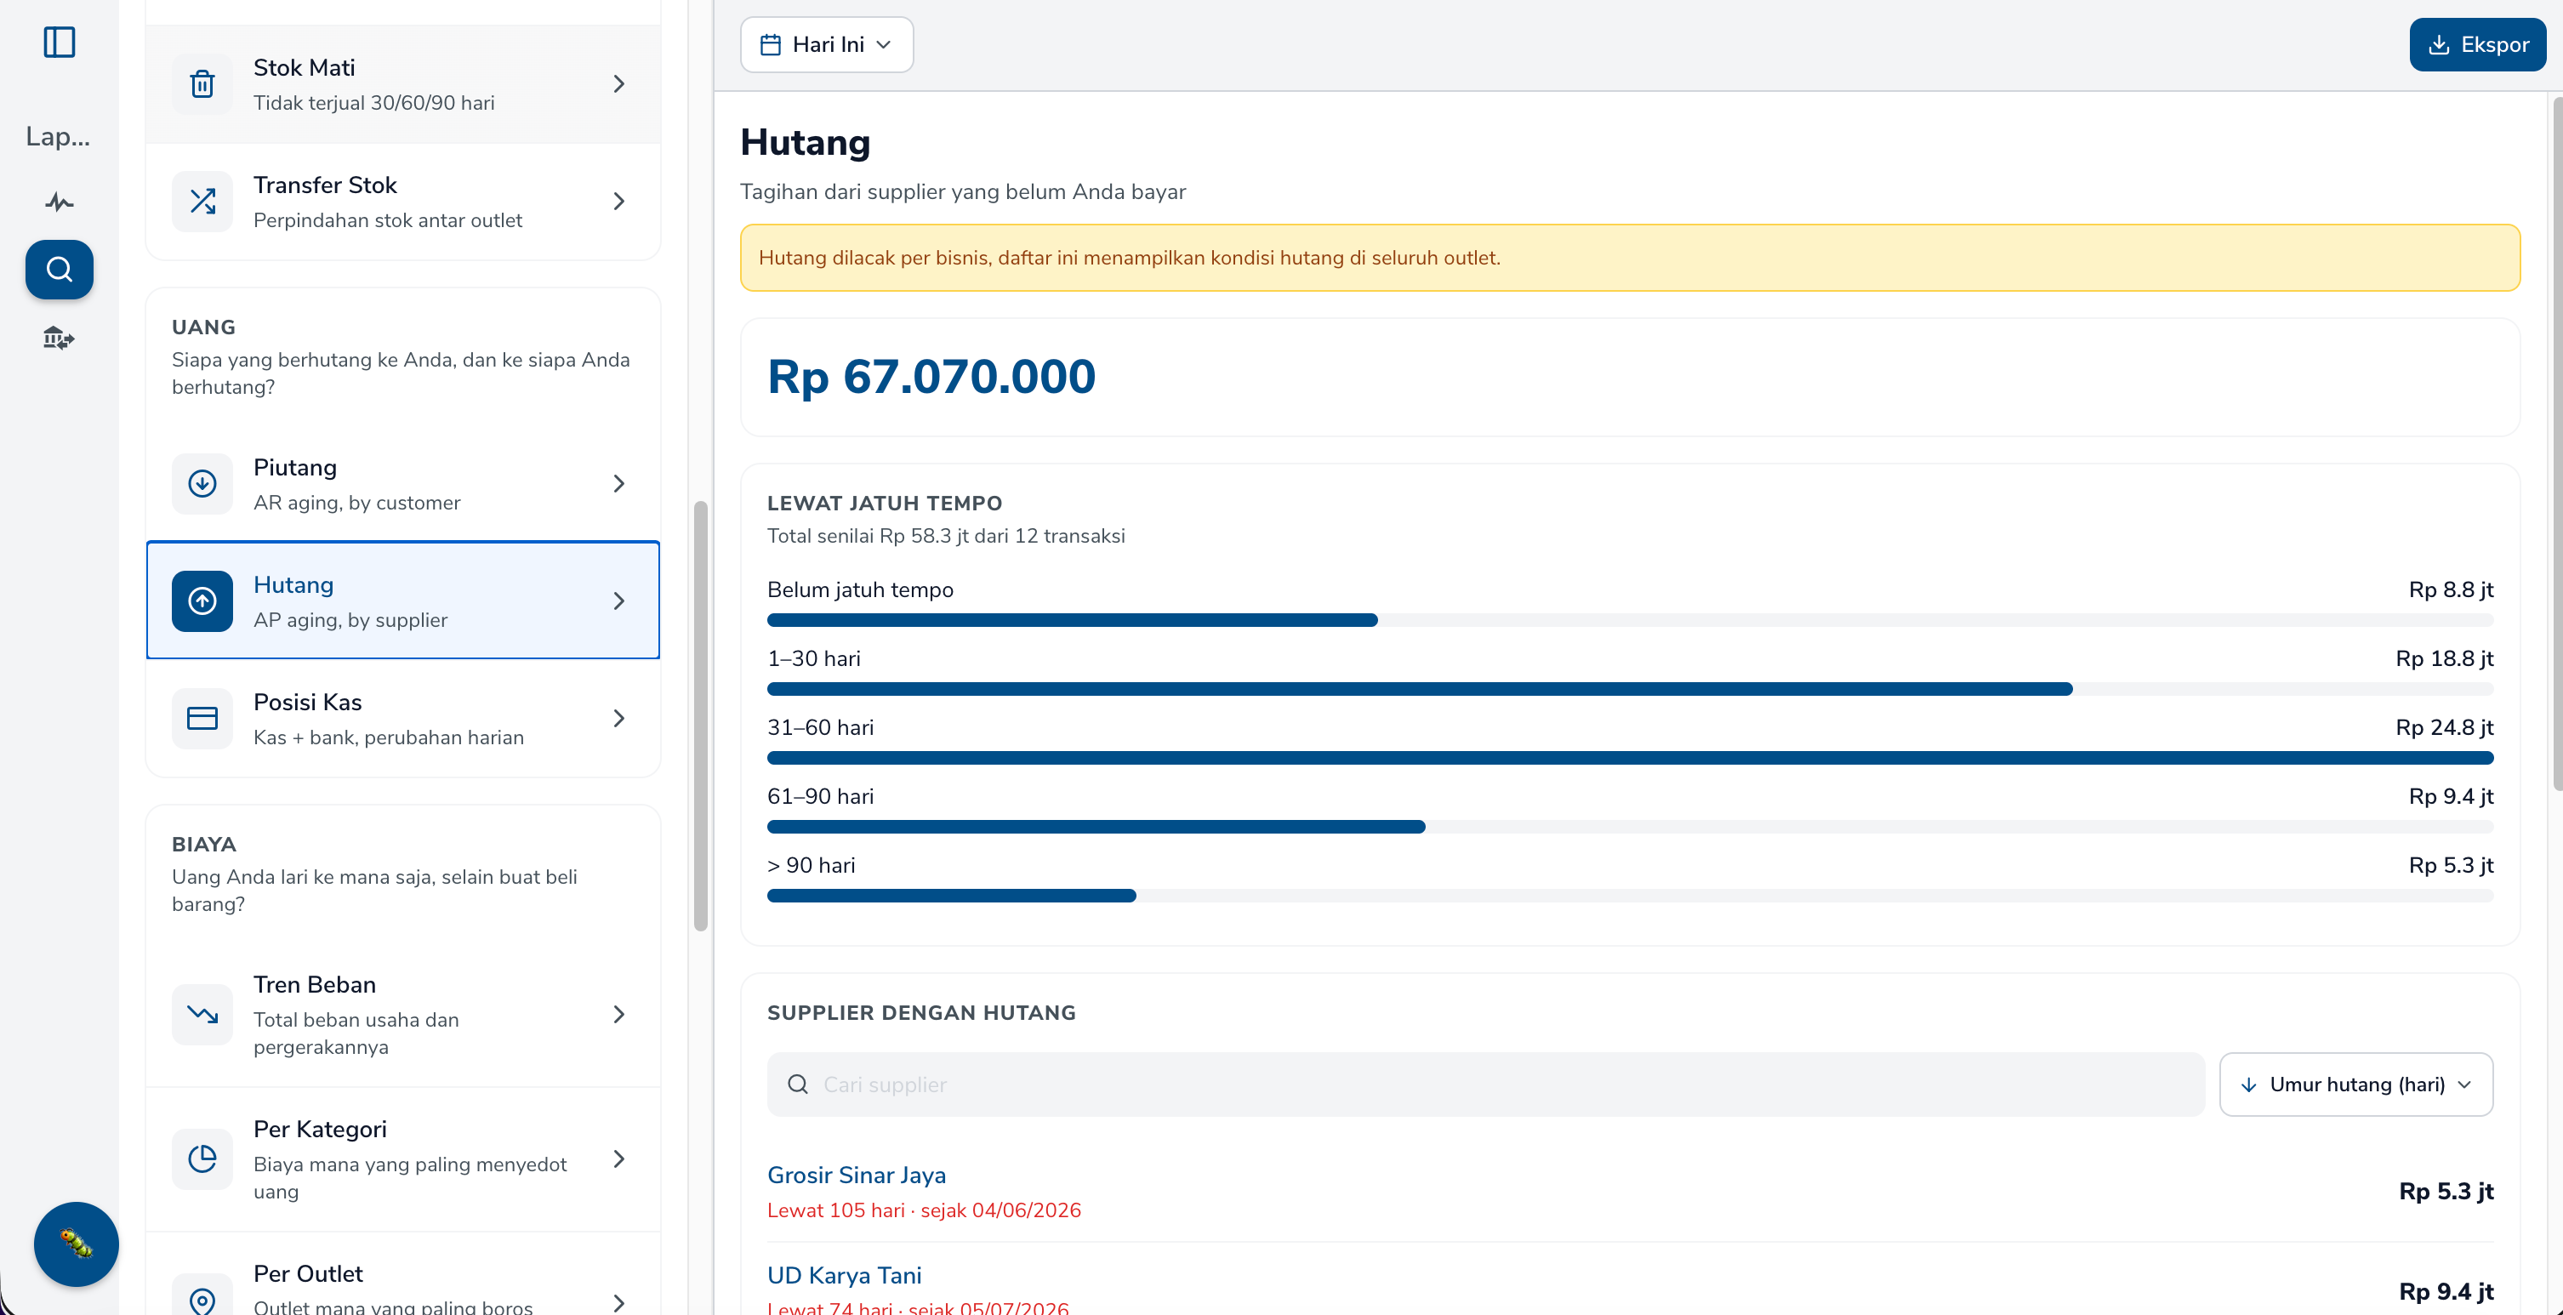Click the down-arrow circle icon for Piutang
This screenshot has width=2563, height=1315.
pyautogui.click(x=203, y=485)
